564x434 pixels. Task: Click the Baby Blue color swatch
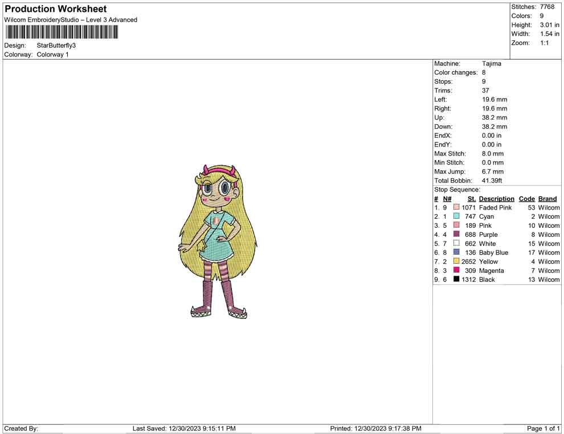(x=456, y=252)
